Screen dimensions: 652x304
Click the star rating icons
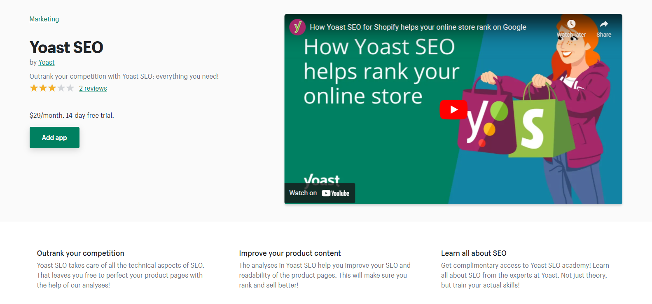(52, 88)
